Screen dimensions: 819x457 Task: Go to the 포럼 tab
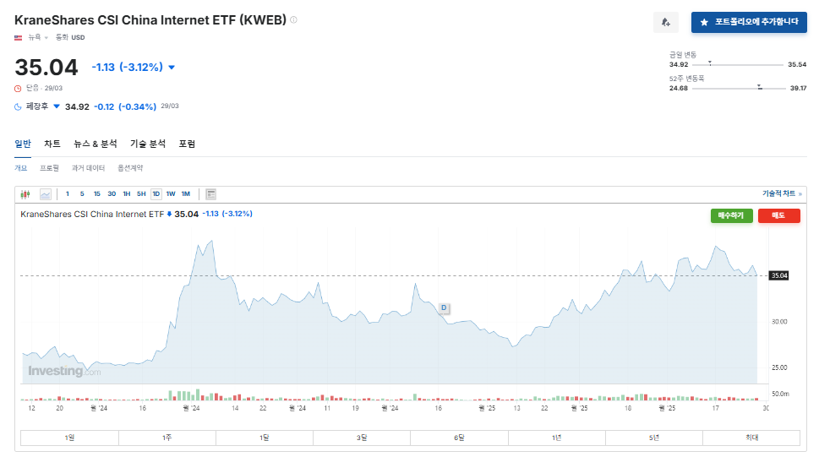(x=187, y=144)
